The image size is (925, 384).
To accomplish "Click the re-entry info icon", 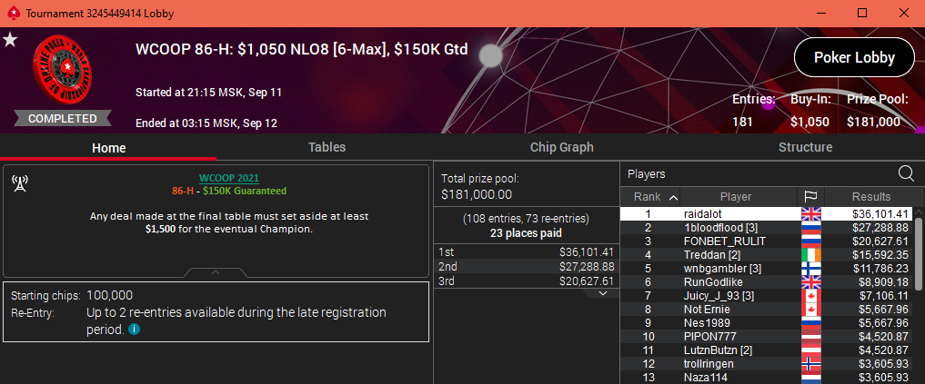I will click(x=134, y=330).
